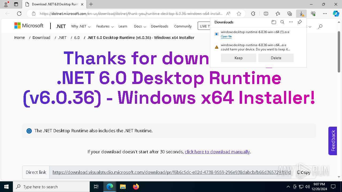Image resolution: width=342 pixels, height=192 pixels.
Task: Open the Windows Start menu
Action: pos(6,187)
